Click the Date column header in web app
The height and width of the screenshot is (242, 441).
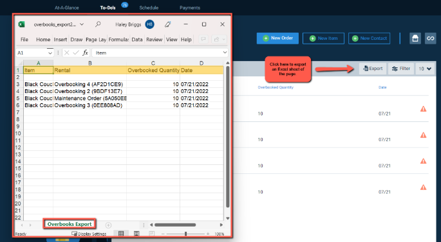(x=382, y=87)
